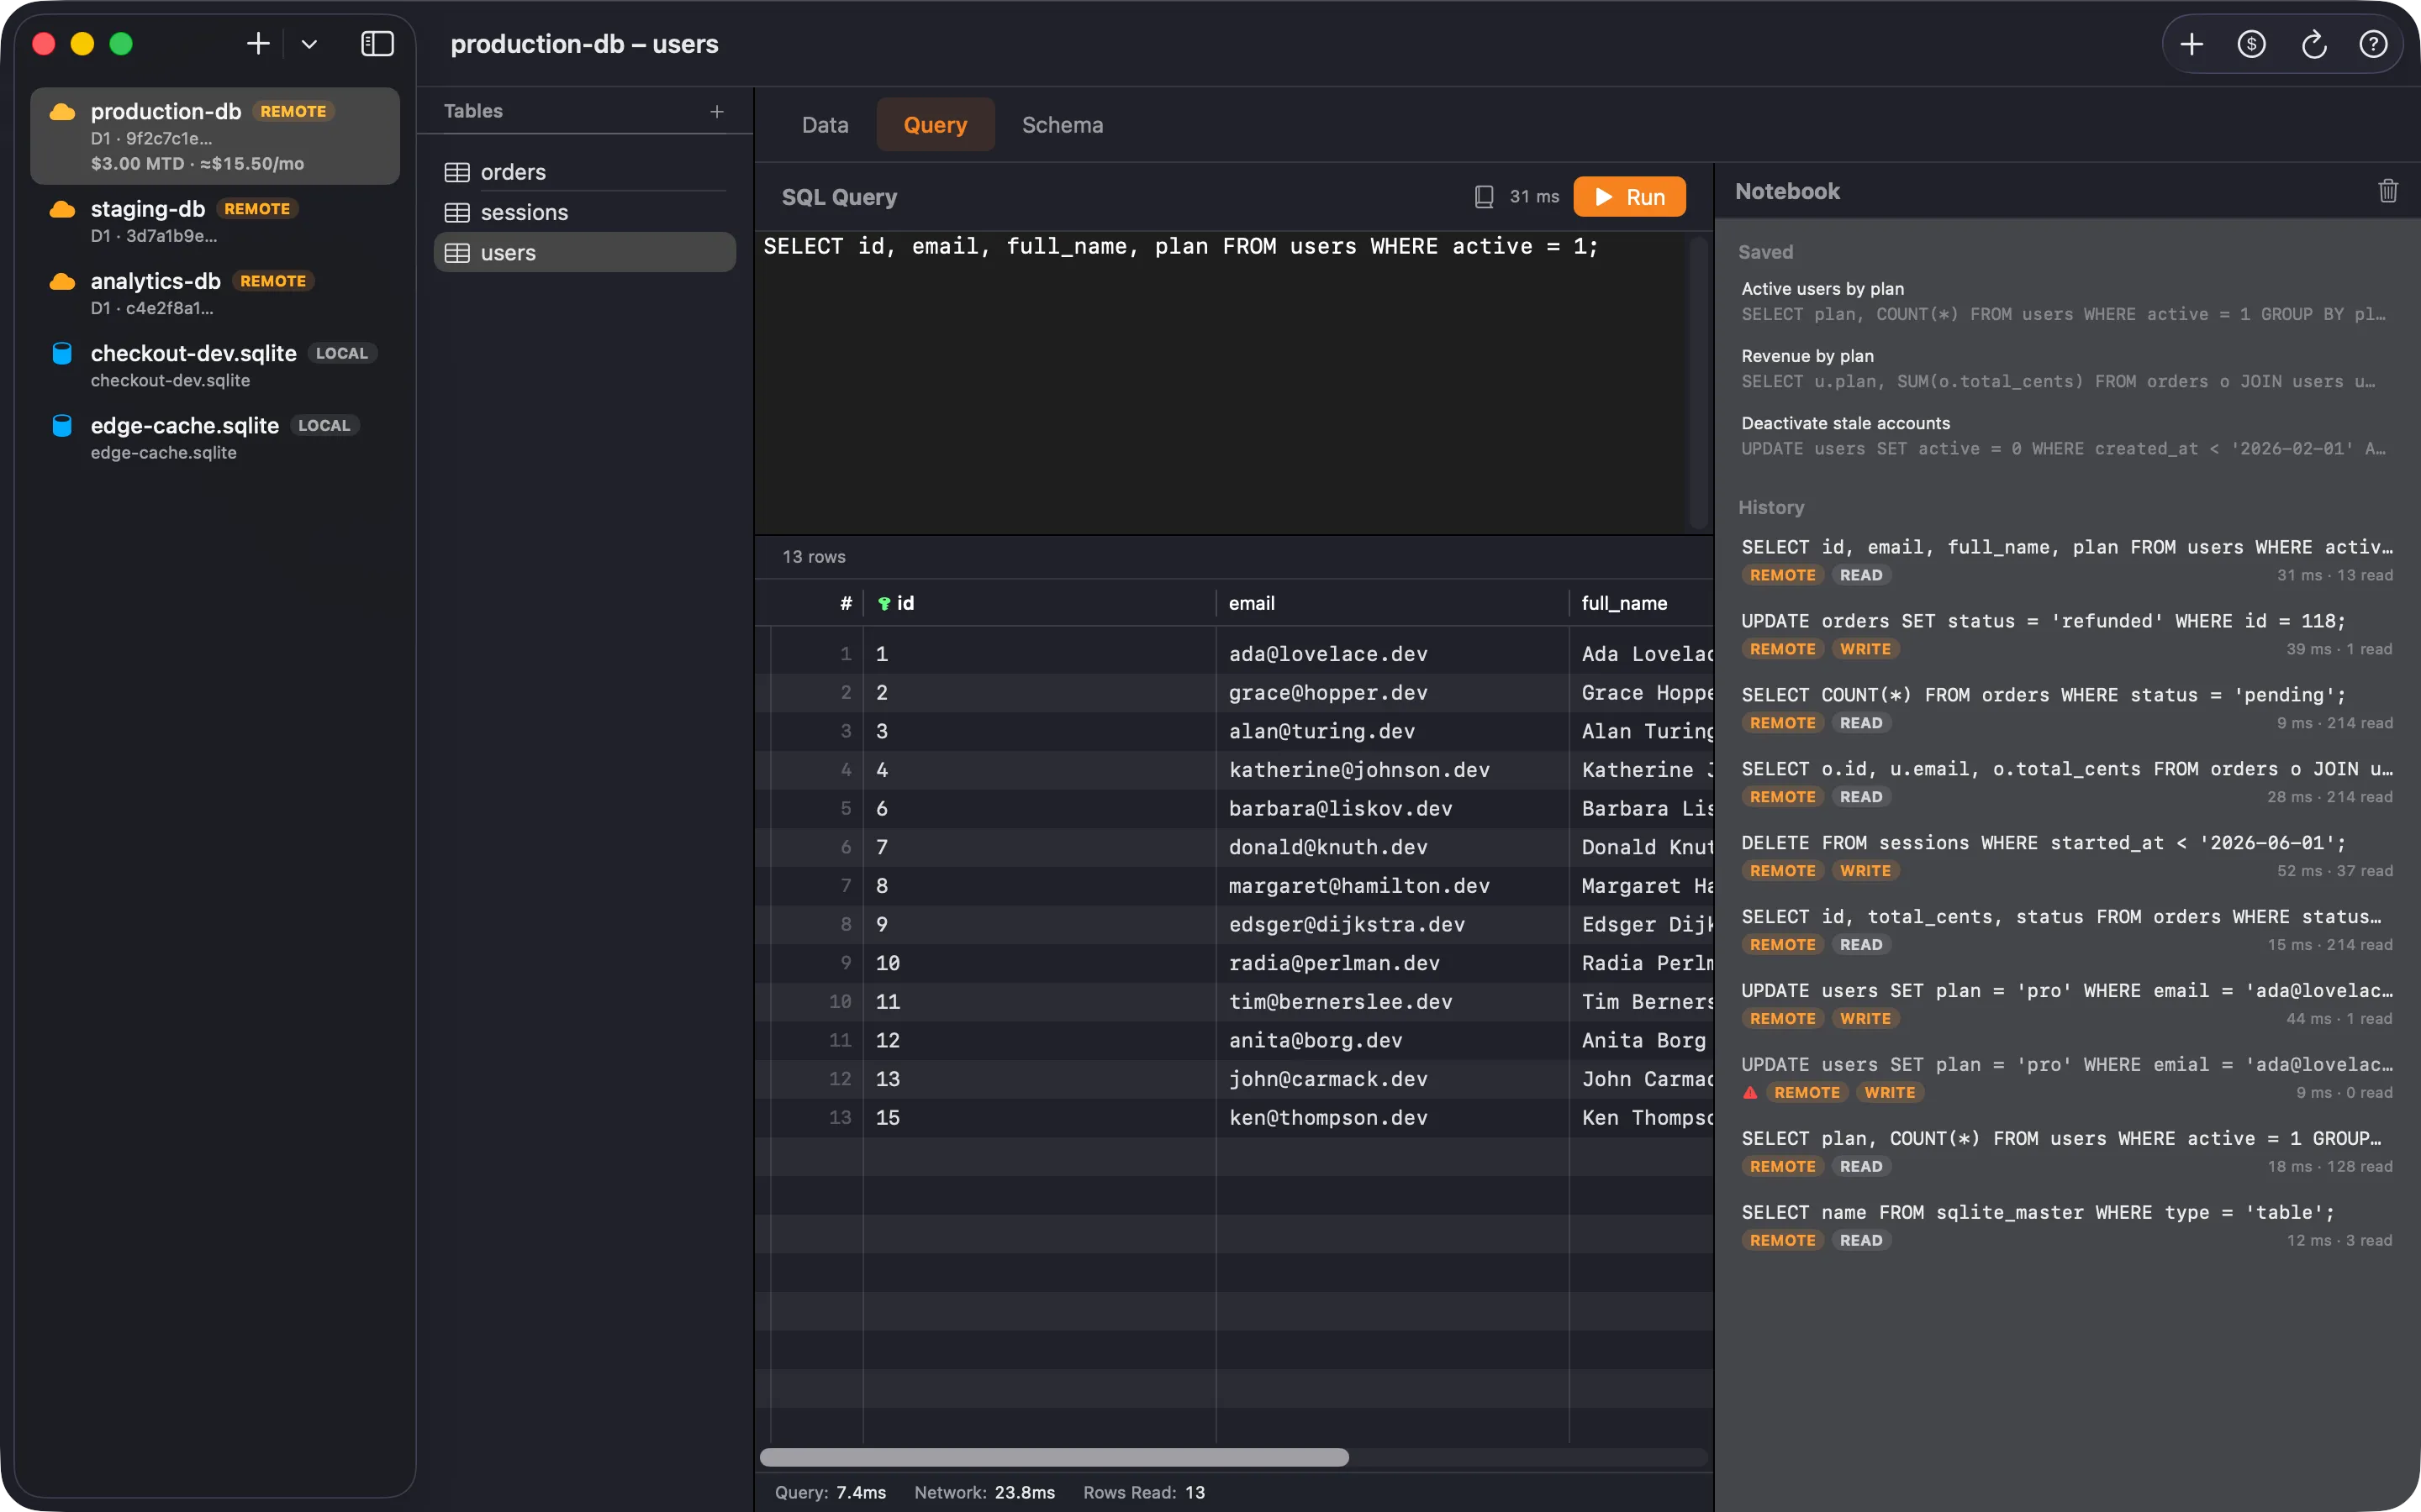Click the sessions table grid icon
The height and width of the screenshot is (1512, 2421).
(x=457, y=212)
